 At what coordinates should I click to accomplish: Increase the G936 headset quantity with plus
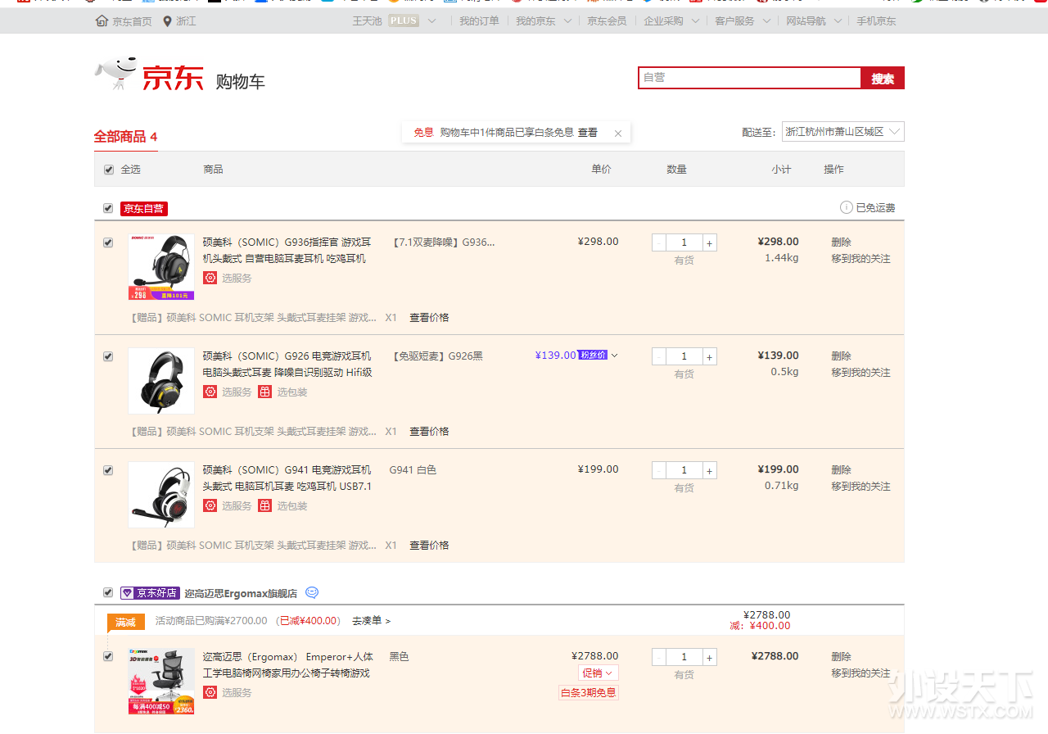tap(709, 242)
